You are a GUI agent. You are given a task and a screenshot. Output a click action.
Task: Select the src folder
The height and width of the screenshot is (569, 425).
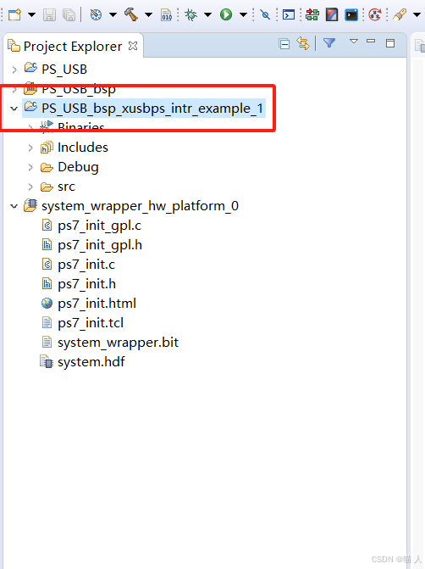tap(66, 187)
